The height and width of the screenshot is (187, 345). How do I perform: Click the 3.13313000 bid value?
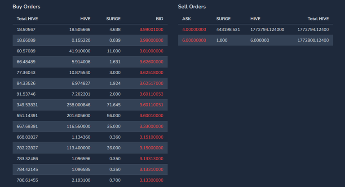tap(151, 158)
